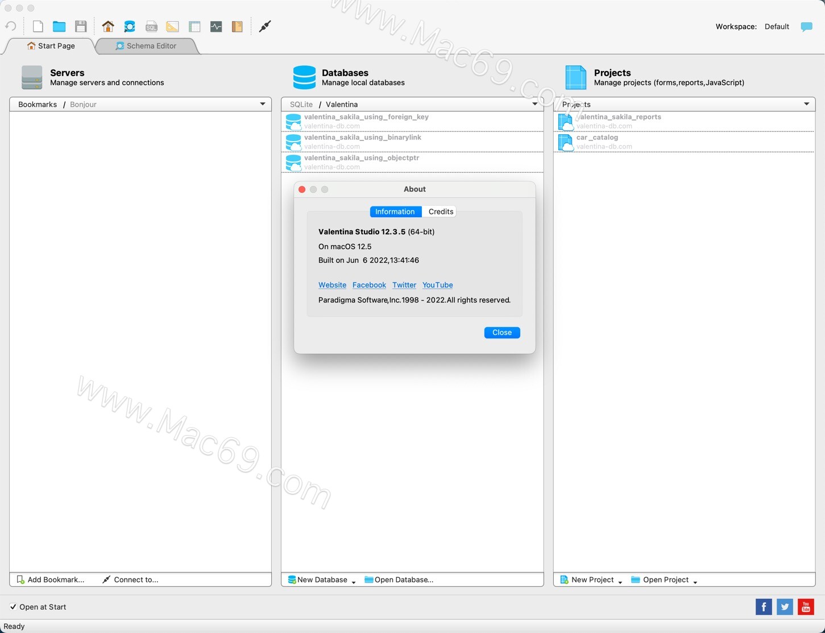Switch to the Schema Editor tab
This screenshot has width=825, height=633.
pos(146,46)
